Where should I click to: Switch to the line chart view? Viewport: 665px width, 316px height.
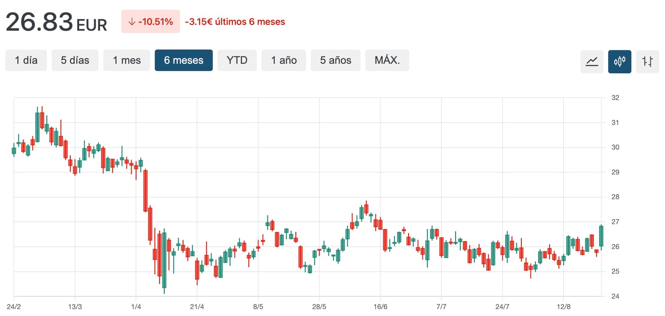[x=592, y=61]
